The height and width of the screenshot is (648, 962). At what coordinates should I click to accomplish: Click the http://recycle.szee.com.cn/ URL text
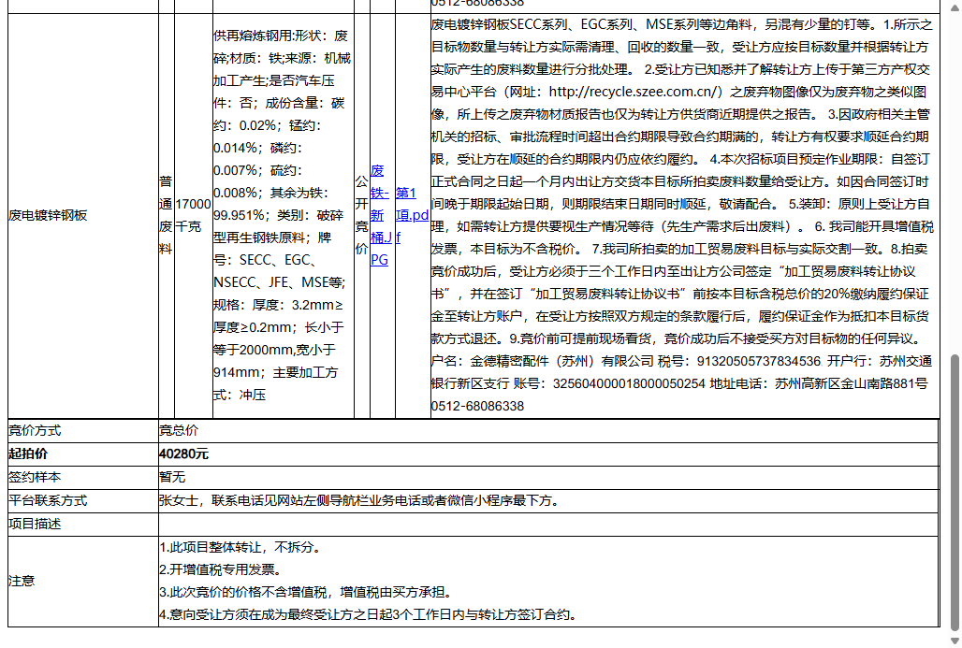pos(634,92)
